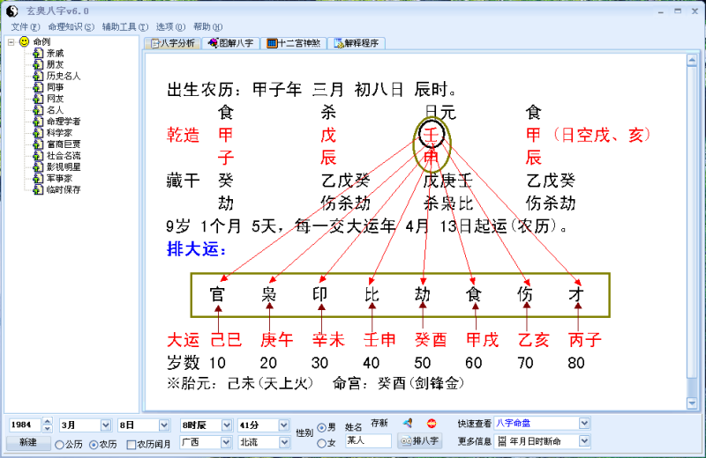Click the 图解八字 tab palette icon

[214, 43]
